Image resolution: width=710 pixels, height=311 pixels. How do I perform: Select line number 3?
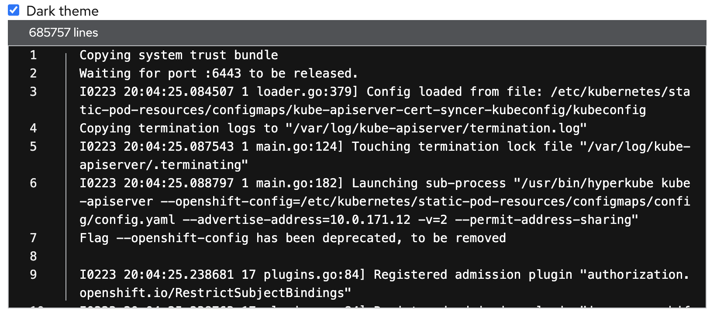[x=33, y=92]
